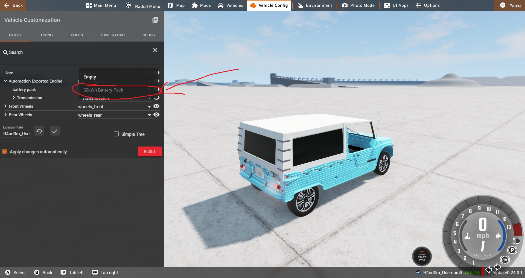Apply license plate with checkmark button
Screen dimensions: 525x278
click(55, 131)
